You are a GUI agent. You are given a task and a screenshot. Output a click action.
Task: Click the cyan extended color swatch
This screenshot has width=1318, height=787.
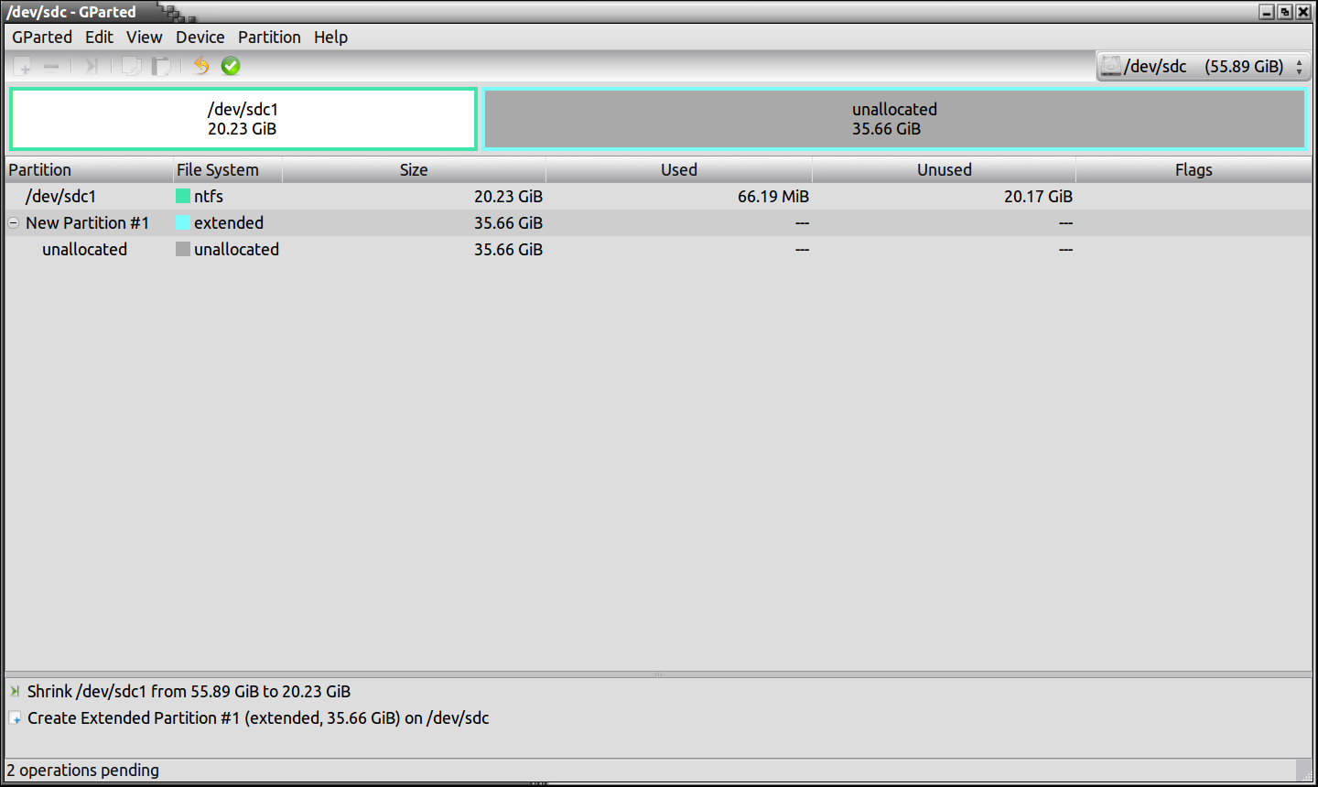(x=183, y=223)
